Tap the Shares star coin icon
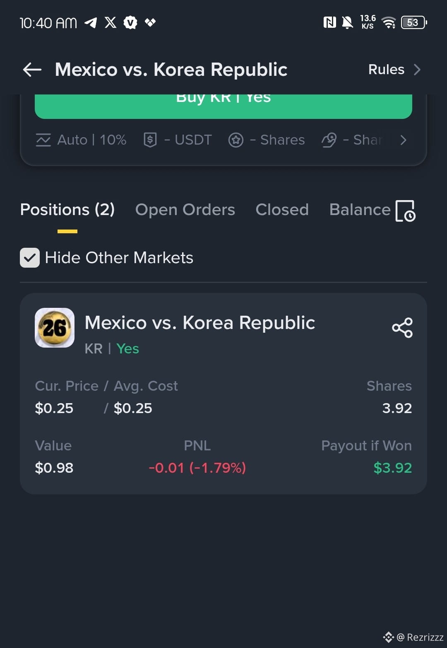This screenshot has height=648, width=447. [236, 140]
